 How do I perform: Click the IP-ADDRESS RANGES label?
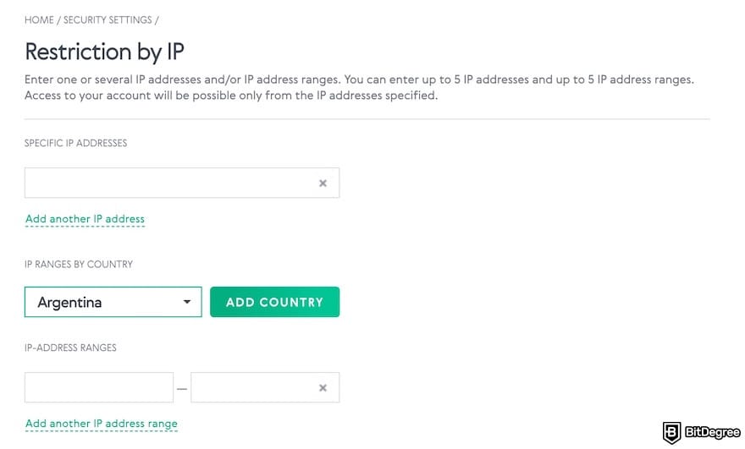pos(70,348)
